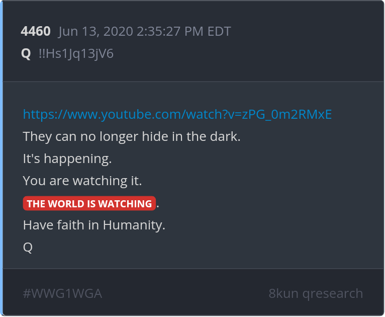Select the tripcode !!Hs1Jq13jV6
The width and height of the screenshot is (385, 317).
(x=76, y=54)
